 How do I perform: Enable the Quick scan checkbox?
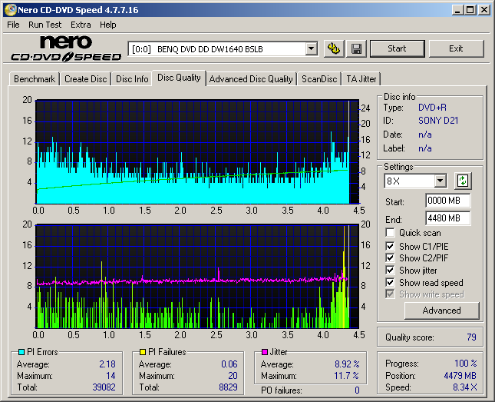coord(391,233)
